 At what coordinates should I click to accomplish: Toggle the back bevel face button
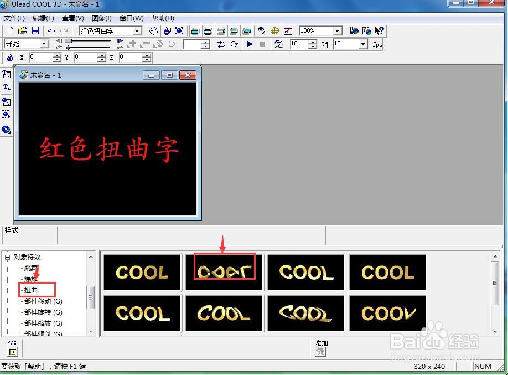tap(234, 31)
